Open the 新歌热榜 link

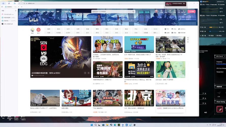tap(182, 33)
